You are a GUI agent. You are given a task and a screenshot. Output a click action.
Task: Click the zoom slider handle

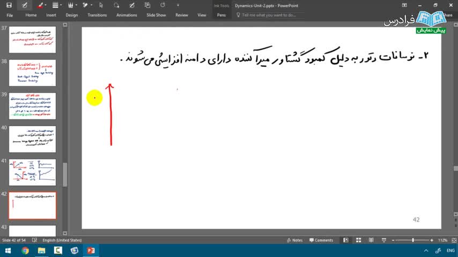coord(413,240)
